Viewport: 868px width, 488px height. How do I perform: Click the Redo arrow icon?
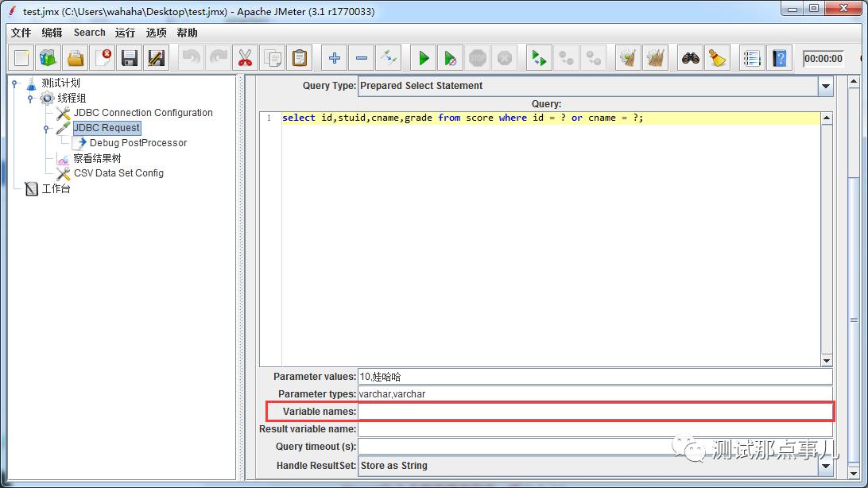pos(218,58)
